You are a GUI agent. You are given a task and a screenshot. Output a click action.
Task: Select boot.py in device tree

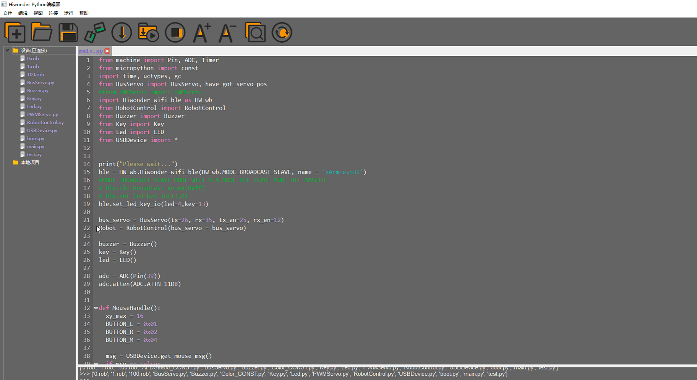point(36,139)
